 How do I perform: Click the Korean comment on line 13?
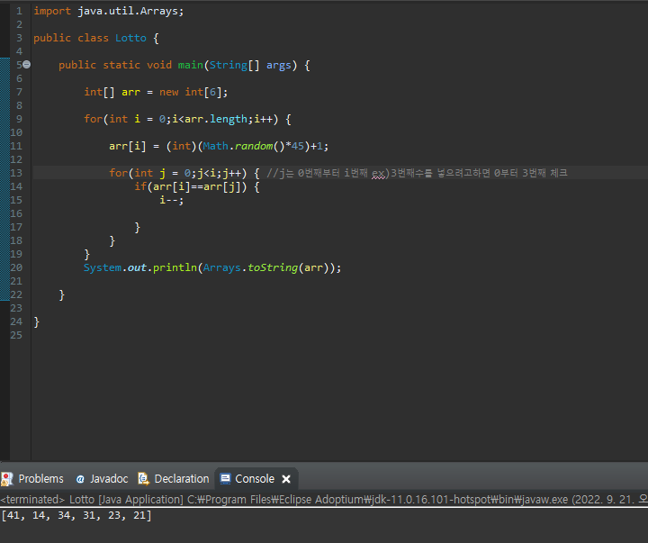point(417,173)
